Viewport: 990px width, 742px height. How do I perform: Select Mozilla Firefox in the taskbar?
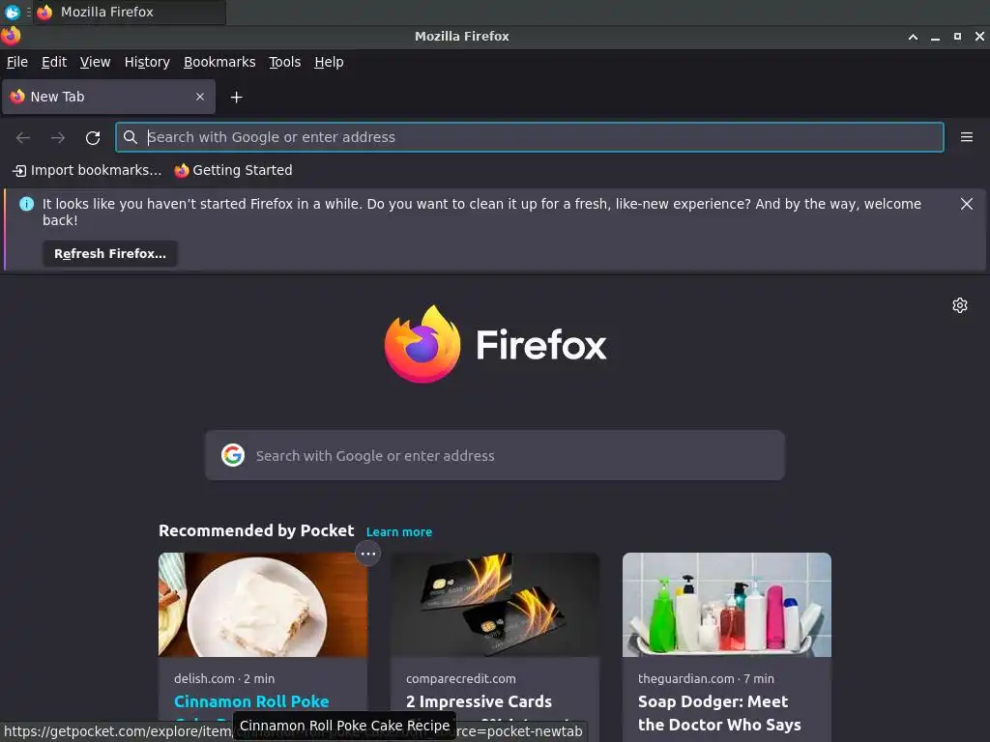(130, 12)
